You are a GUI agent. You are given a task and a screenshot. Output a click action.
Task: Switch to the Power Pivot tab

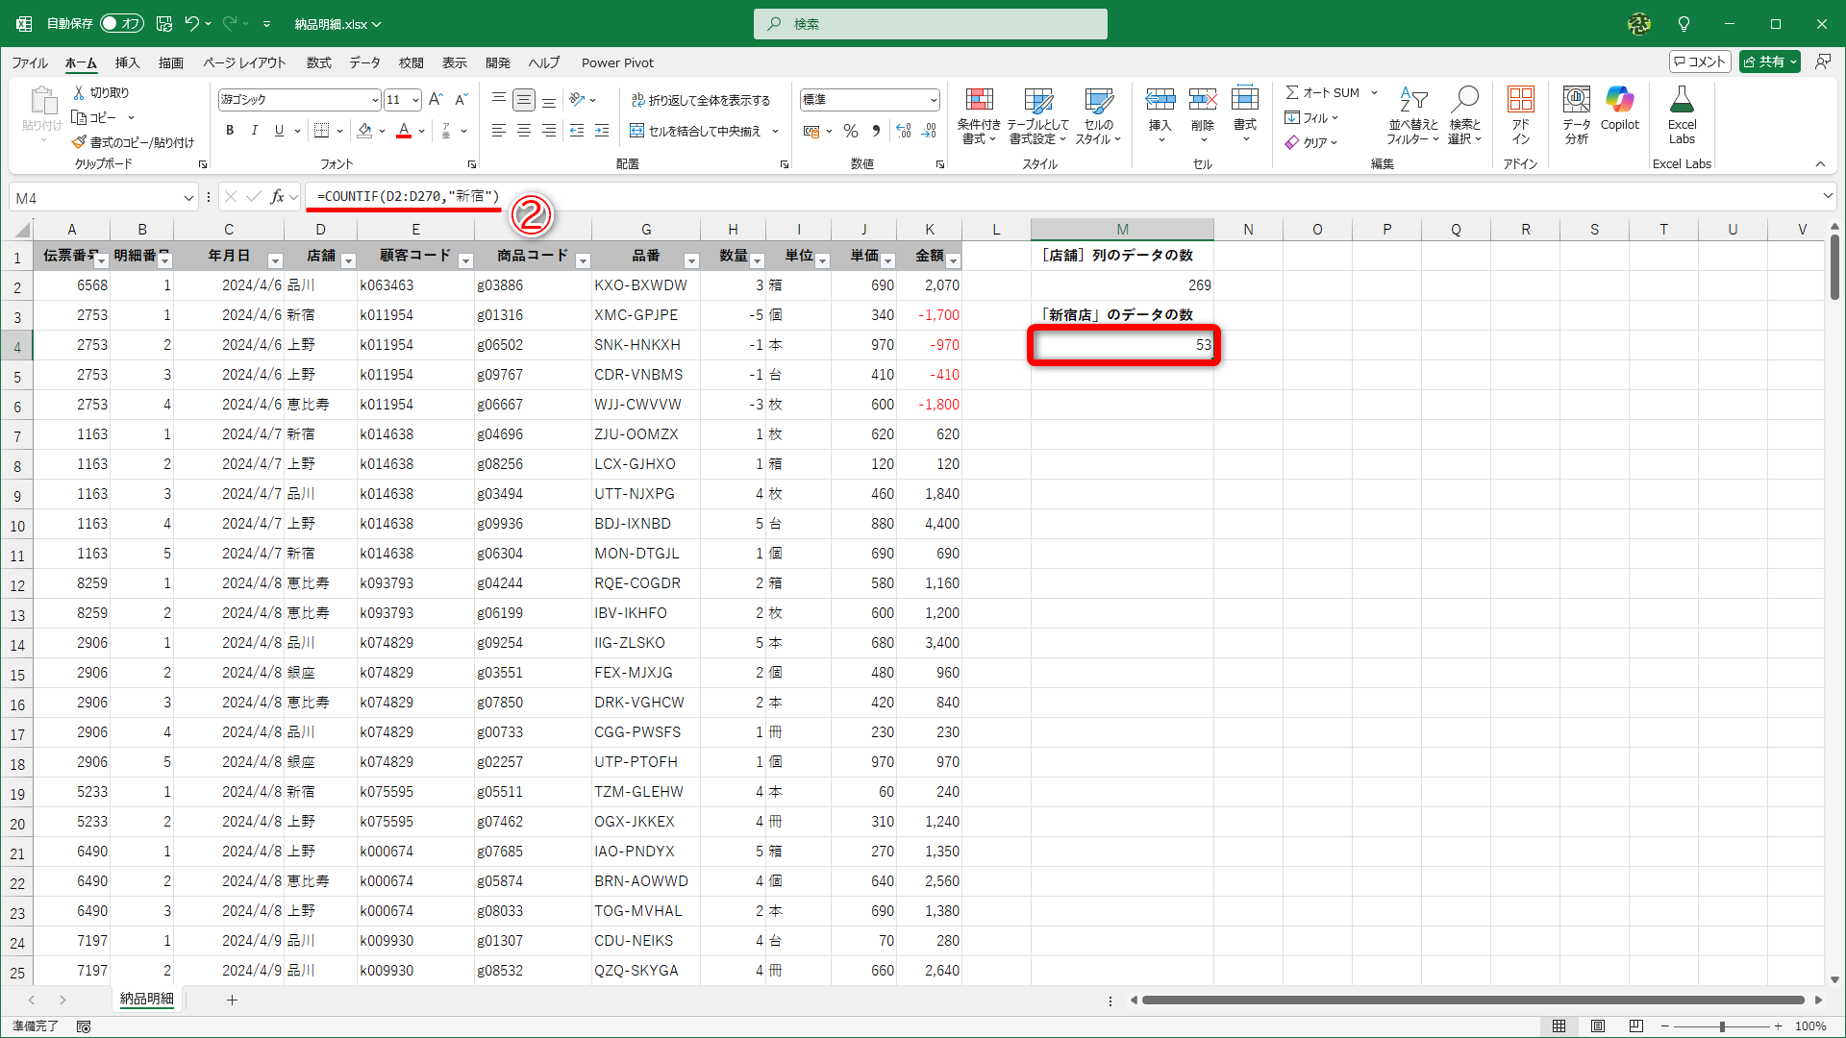tap(617, 62)
